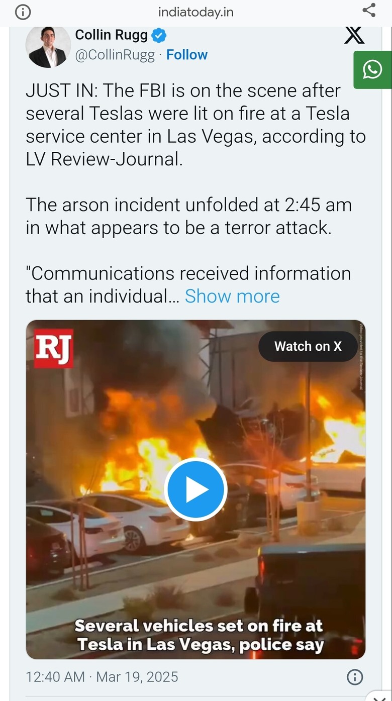392x701 pixels.
Task: Click tweet info icon beside the date
Action: pos(355,677)
